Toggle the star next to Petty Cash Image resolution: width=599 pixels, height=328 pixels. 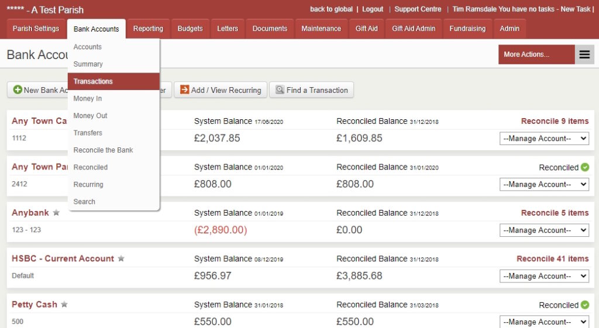[x=64, y=305]
